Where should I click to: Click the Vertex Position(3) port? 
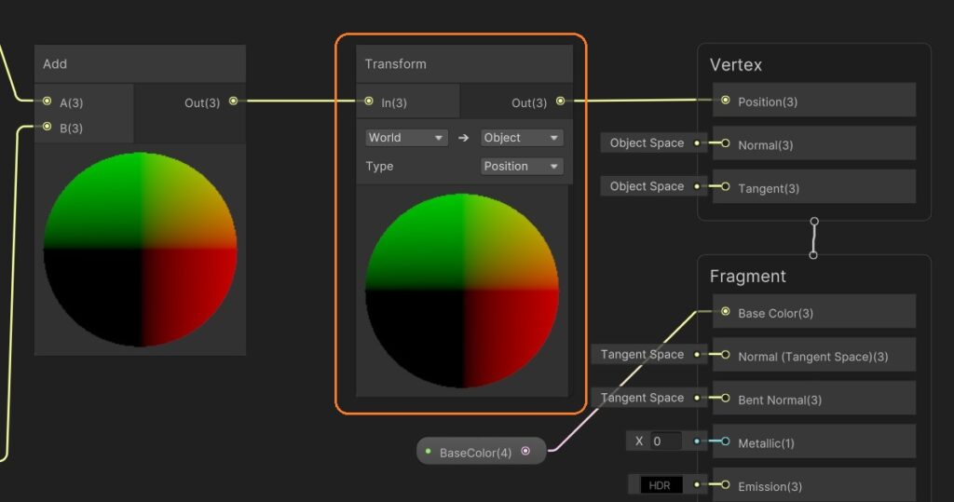pyautogui.click(x=726, y=101)
